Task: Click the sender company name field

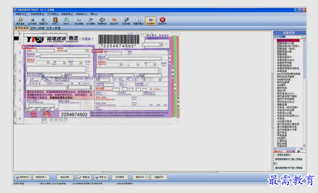Action: coord(64,56)
